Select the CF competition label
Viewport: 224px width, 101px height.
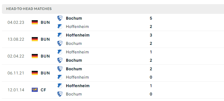point(44,90)
